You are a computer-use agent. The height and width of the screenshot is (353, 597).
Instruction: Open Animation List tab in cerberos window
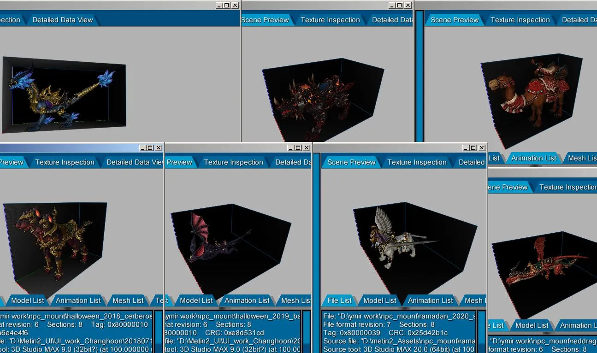click(78, 300)
